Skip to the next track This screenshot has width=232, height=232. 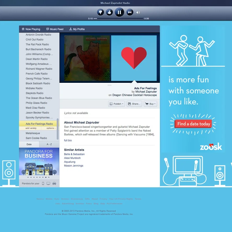click(x=130, y=12)
